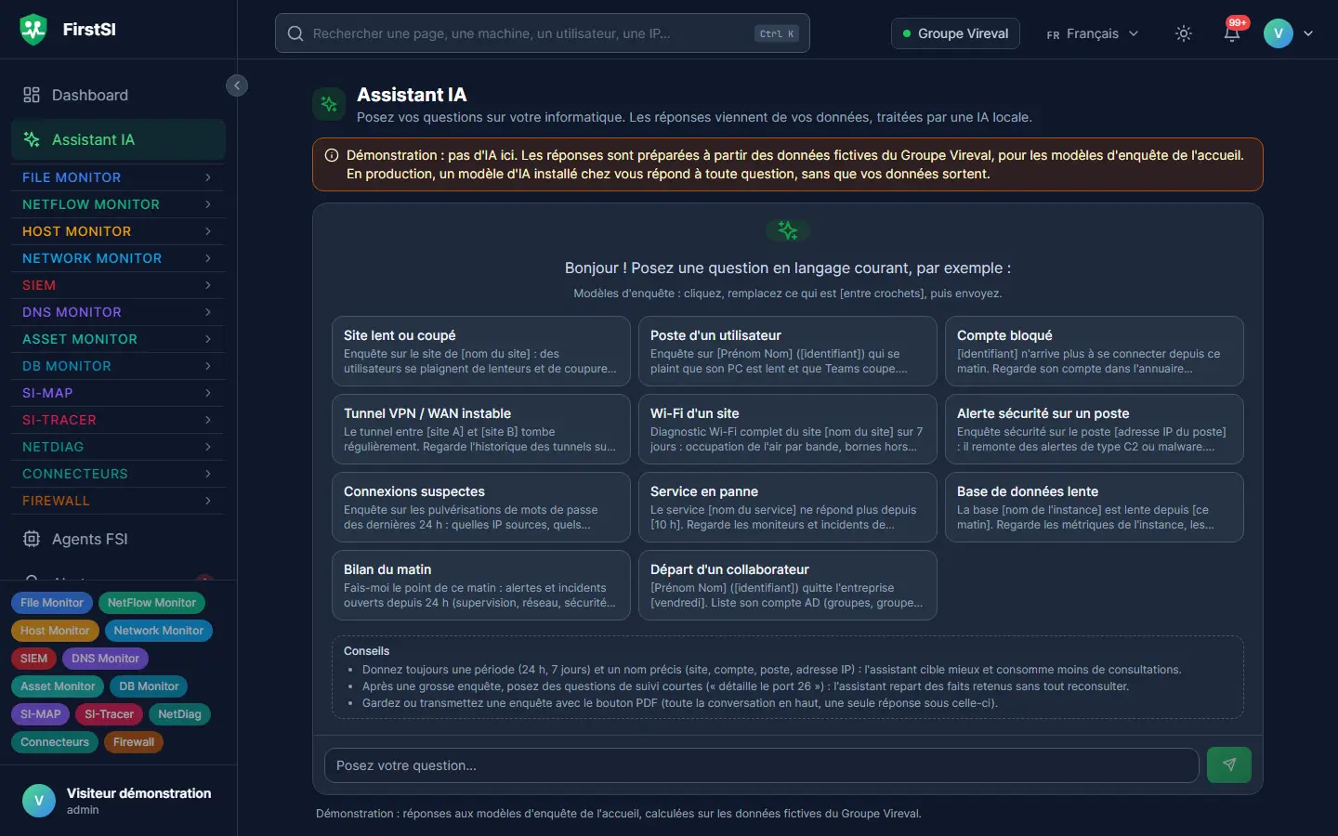The width and height of the screenshot is (1338, 836).
Task: Expand the FILE MONITOR section
Action: click(118, 177)
